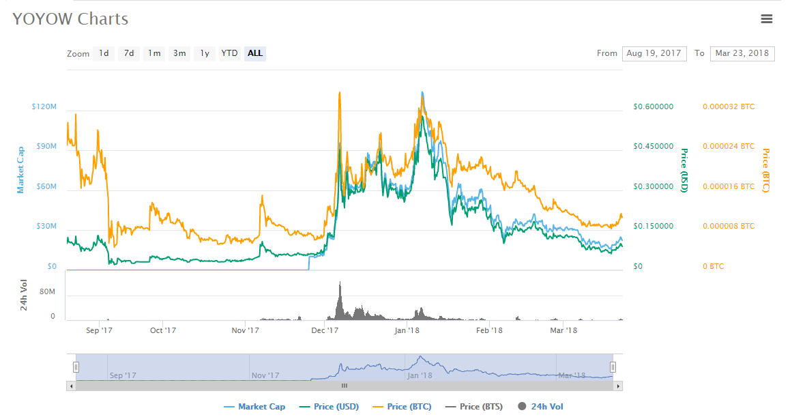Image resolution: width=792 pixels, height=417 pixels.
Task: Select the YTD zoom range
Action: click(x=230, y=53)
